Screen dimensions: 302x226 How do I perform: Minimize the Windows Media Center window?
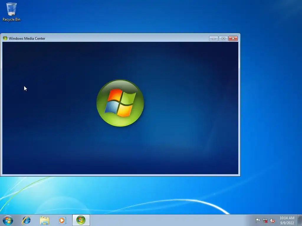(214, 39)
